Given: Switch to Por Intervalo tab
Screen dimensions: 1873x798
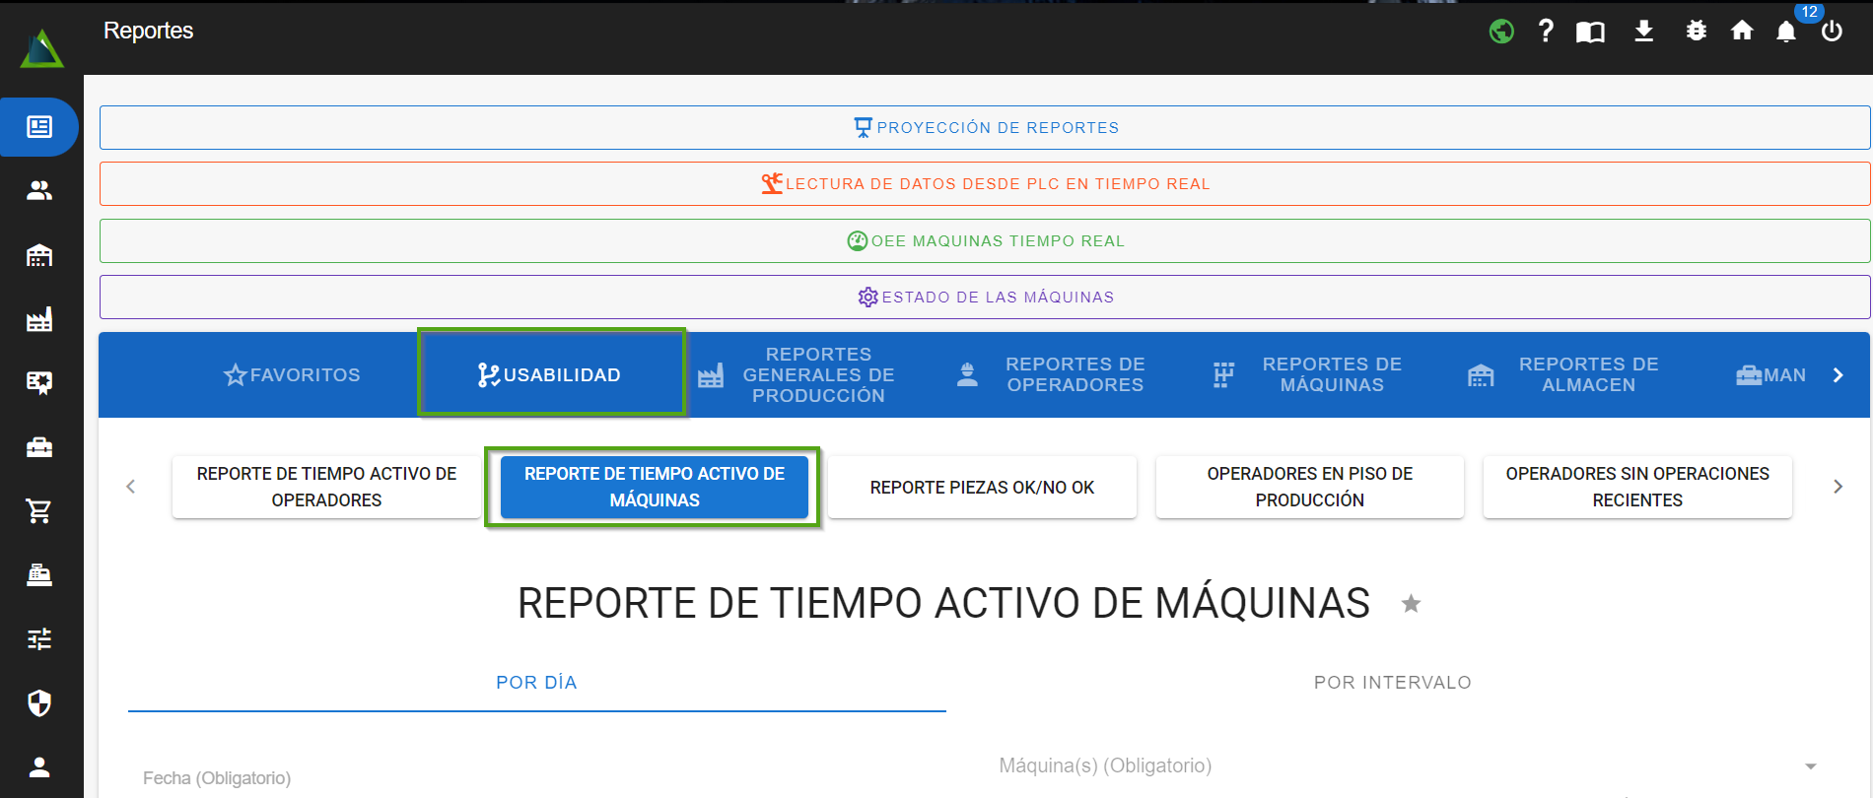Looking at the screenshot, I should [x=1392, y=683].
